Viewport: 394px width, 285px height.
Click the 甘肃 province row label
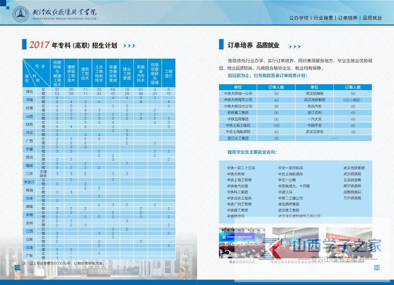point(30,108)
